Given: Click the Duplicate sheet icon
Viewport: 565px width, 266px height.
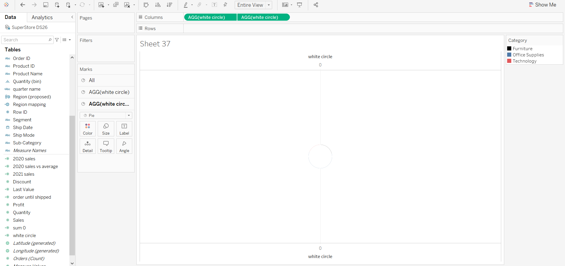Looking at the screenshot, I should pyautogui.click(x=116, y=5).
